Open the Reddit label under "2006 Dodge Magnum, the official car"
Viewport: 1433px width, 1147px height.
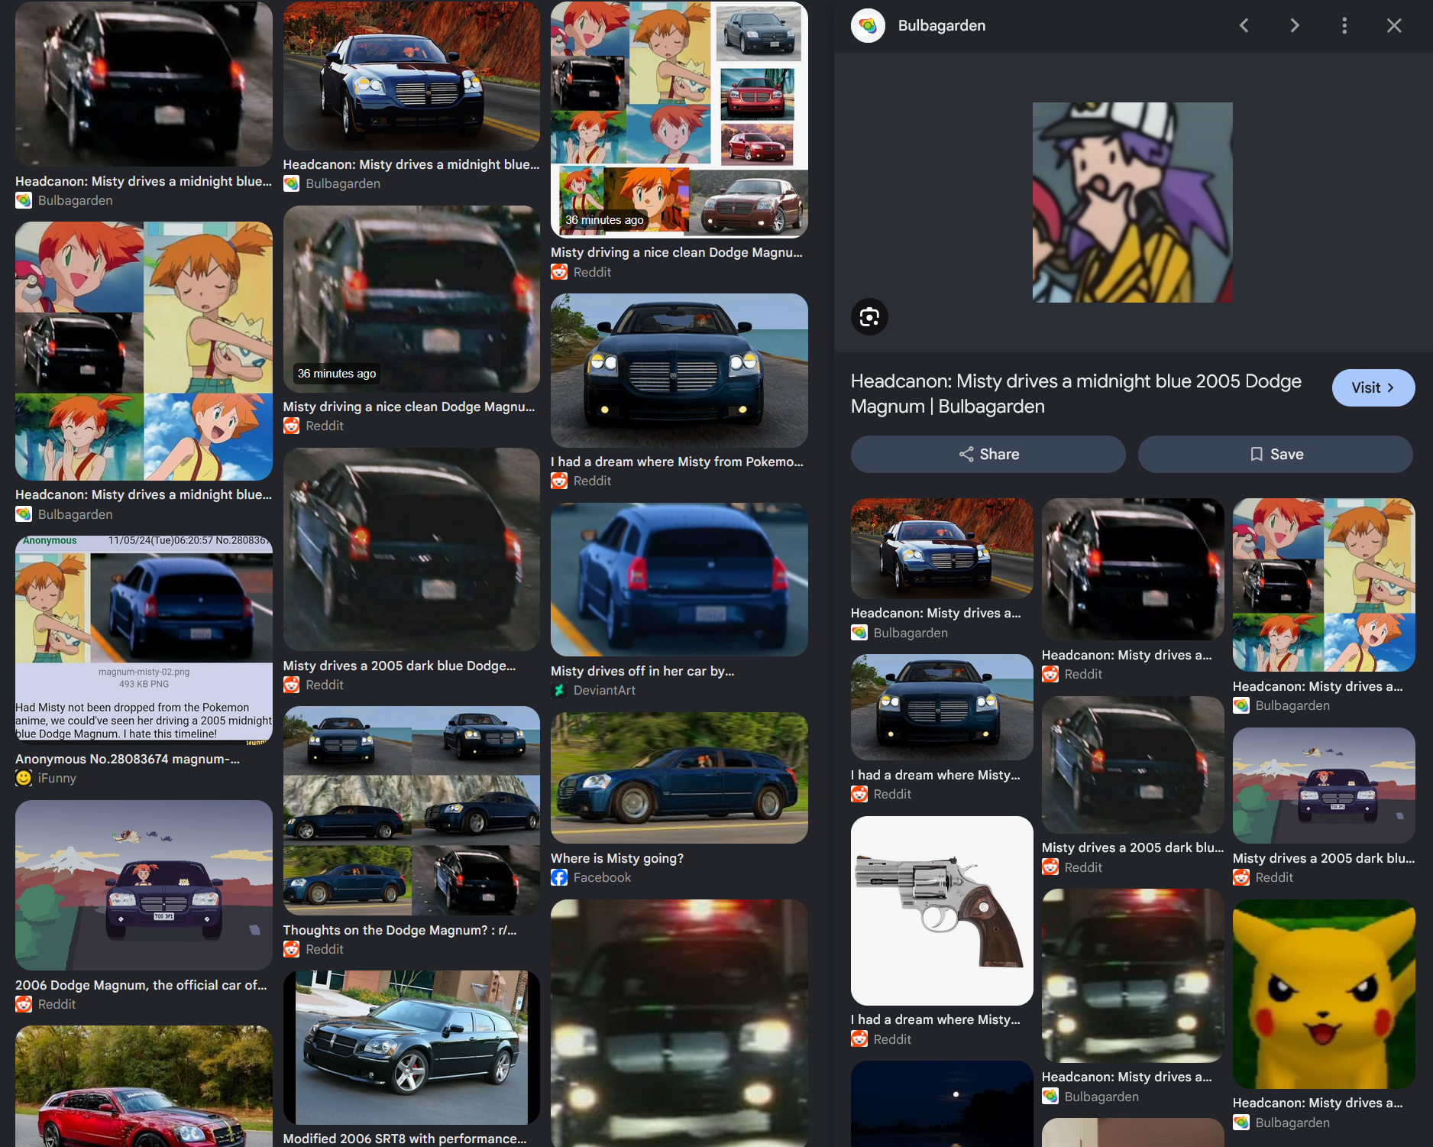point(57,1004)
